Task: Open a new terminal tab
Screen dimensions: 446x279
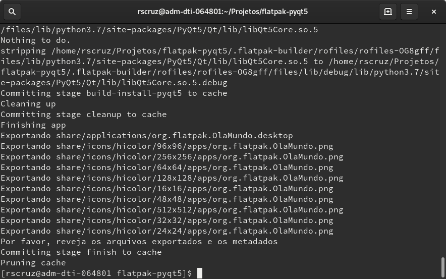Action: (387, 12)
